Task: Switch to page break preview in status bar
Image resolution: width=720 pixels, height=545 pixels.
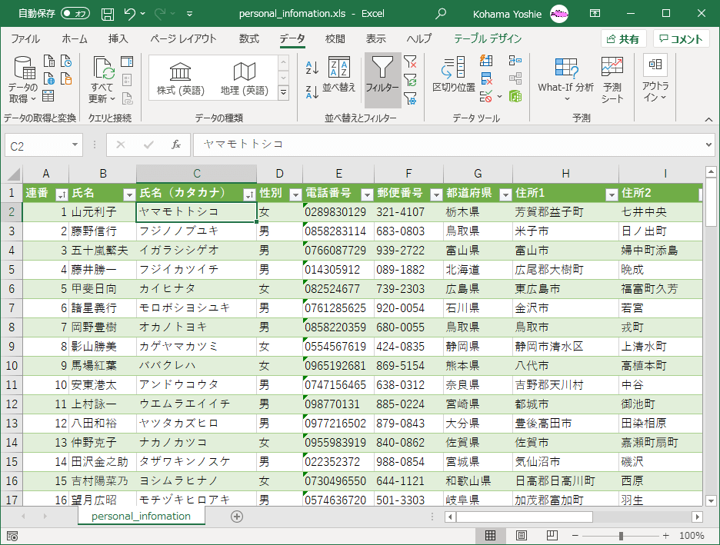Action: [x=552, y=535]
